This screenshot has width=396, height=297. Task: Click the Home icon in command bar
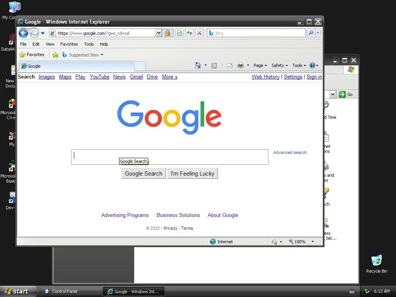[198, 65]
